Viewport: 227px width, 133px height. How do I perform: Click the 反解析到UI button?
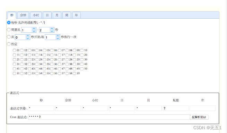pos(199,117)
